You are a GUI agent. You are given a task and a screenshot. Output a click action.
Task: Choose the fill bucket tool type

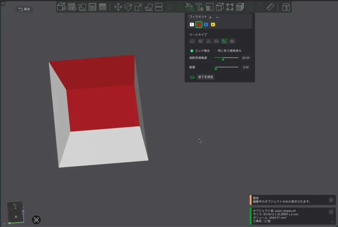click(x=224, y=41)
